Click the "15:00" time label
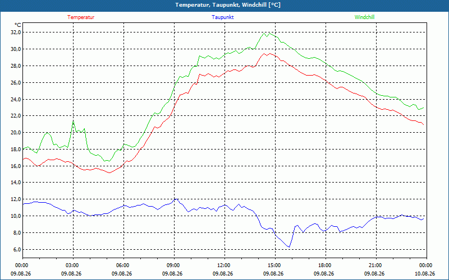449x280 pixels. point(275,265)
